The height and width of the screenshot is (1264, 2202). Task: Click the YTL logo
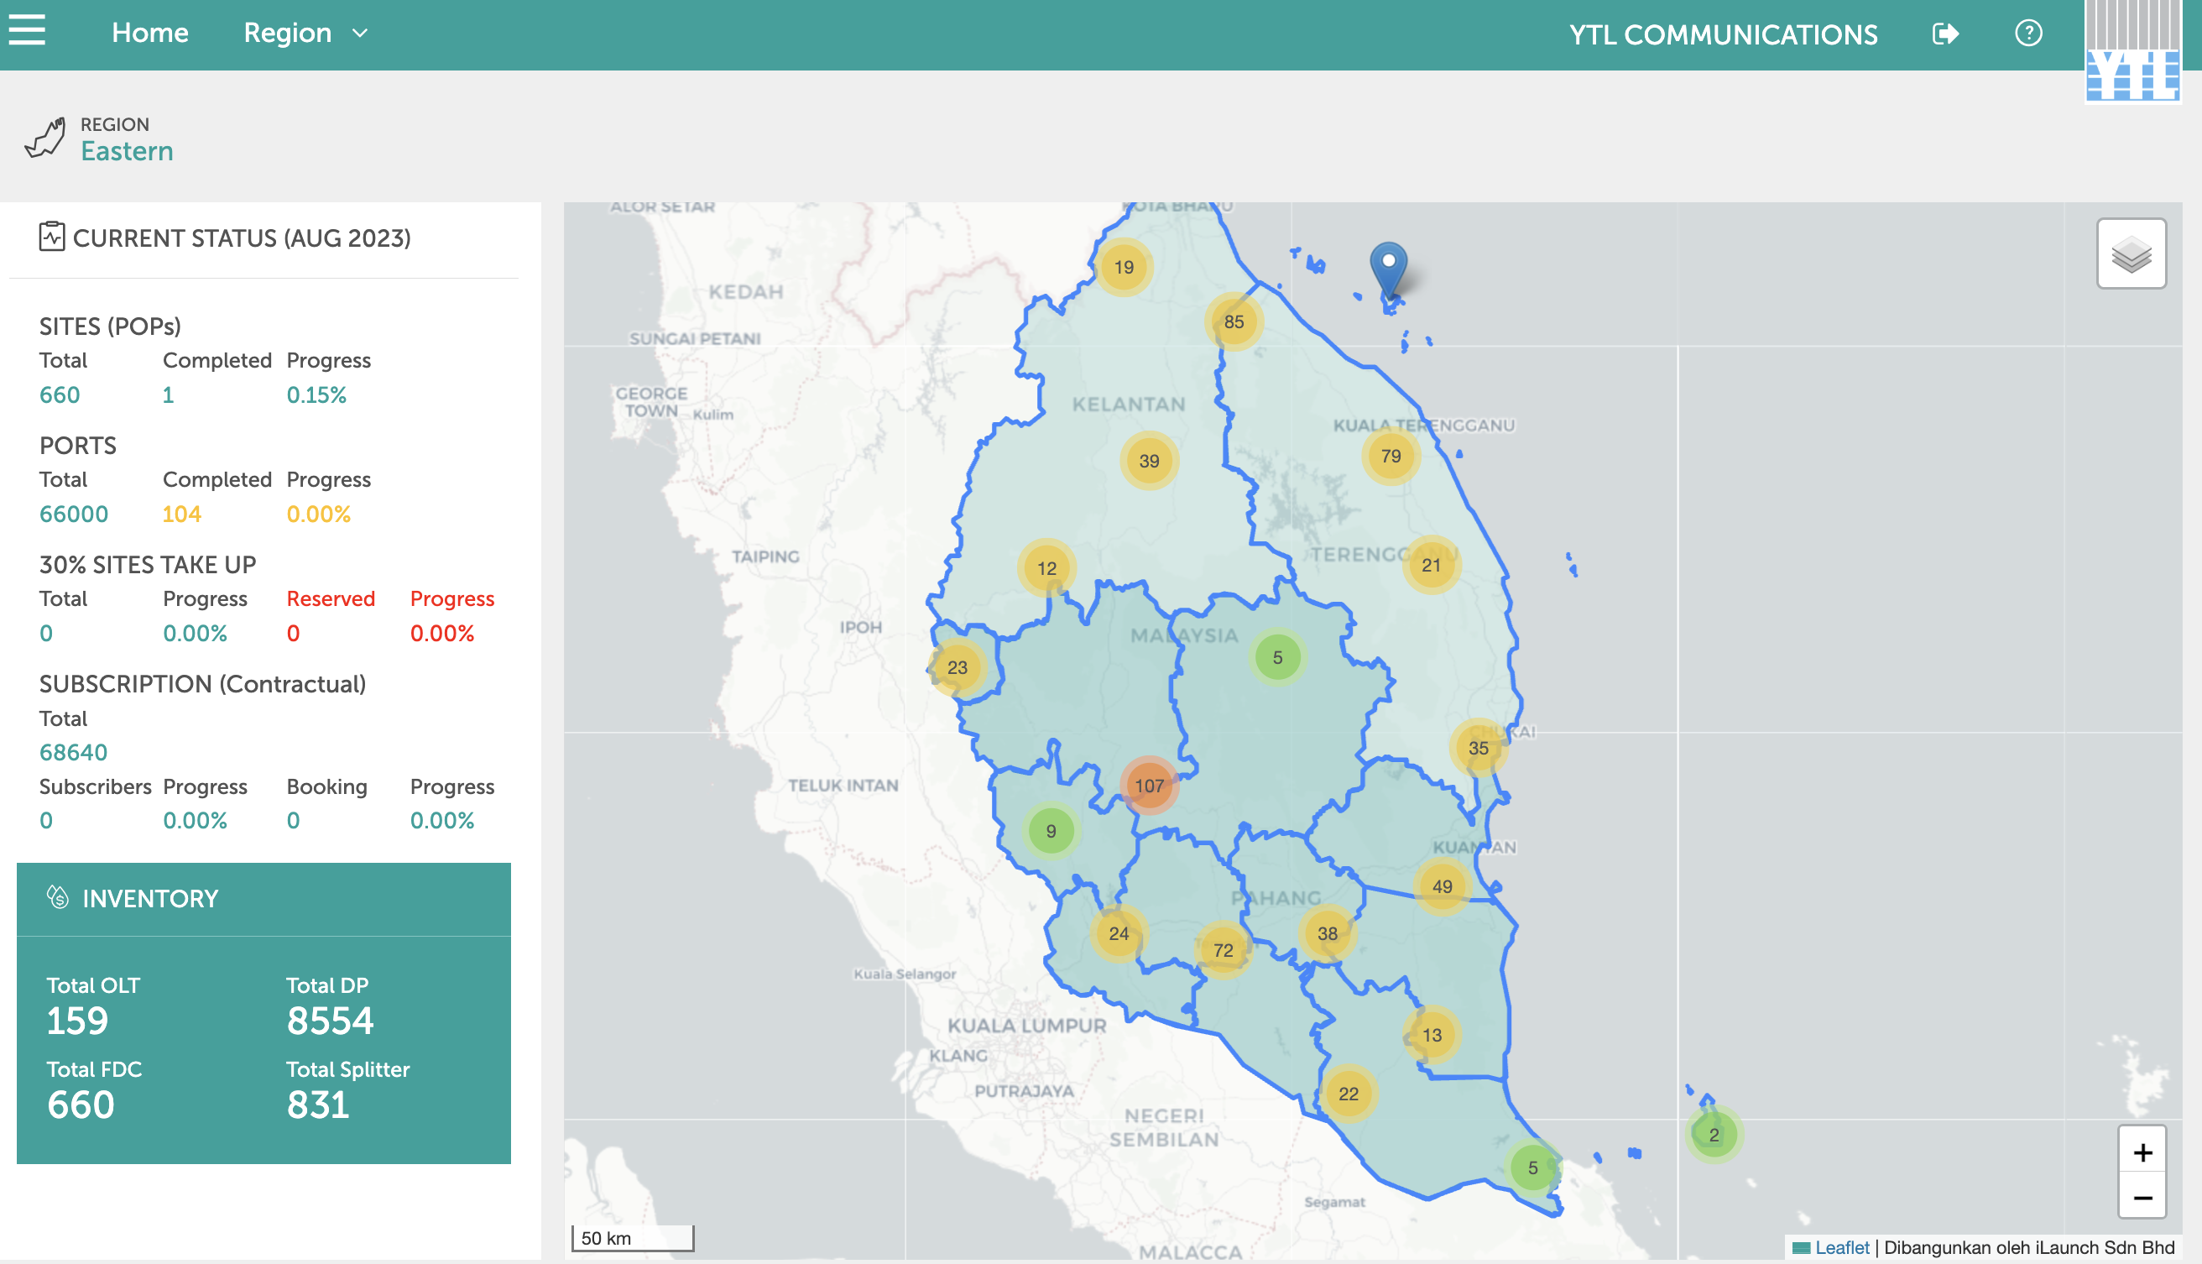2132,54
